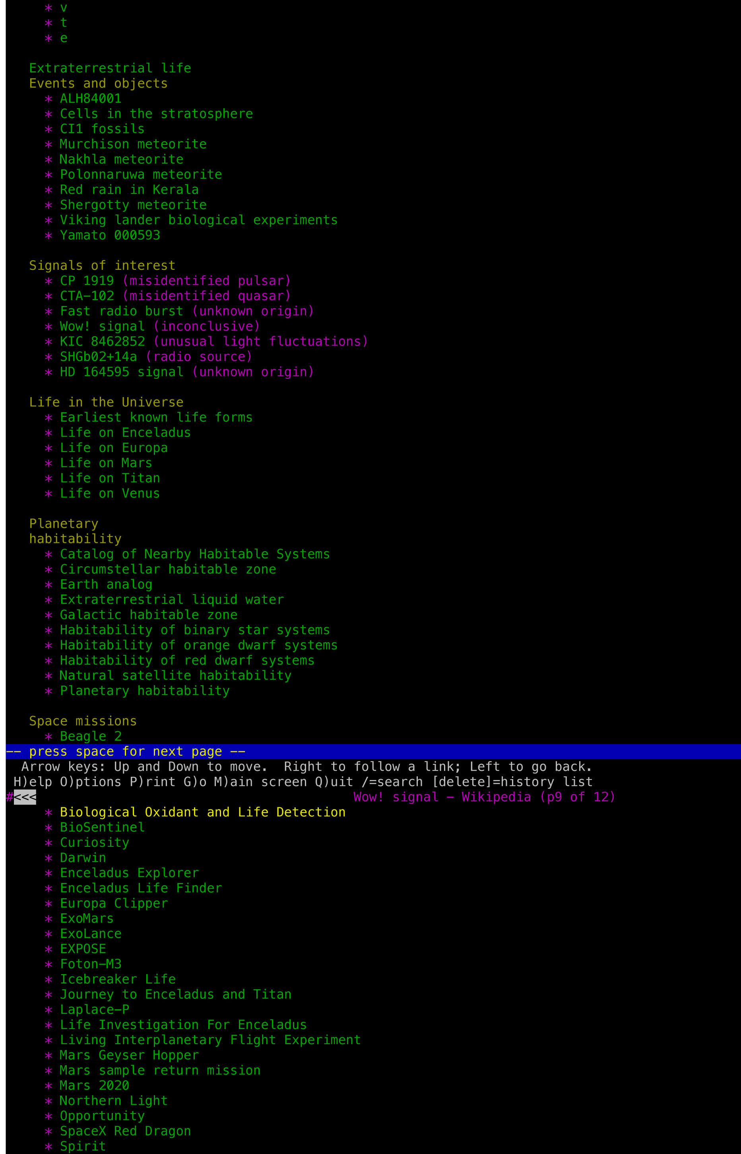Click the <<< back marker
The width and height of the screenshot is (741, 1154).
25,797
